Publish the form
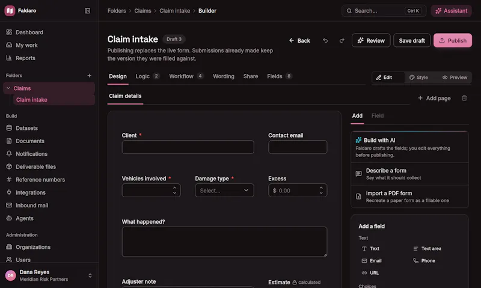The image size is (481, 288). (453, 40)
